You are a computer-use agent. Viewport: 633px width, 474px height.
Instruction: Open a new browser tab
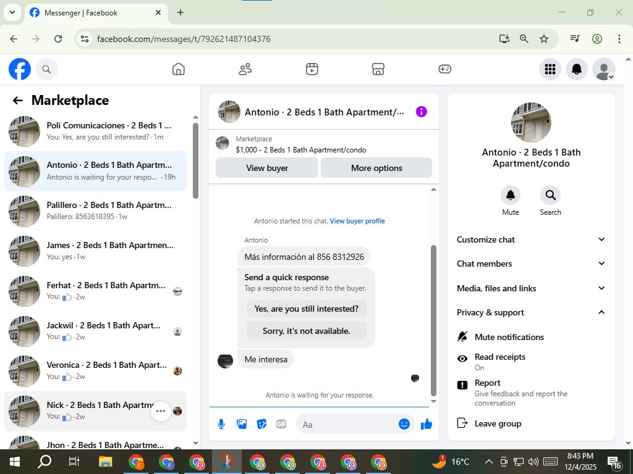click(x=180, y=12)
